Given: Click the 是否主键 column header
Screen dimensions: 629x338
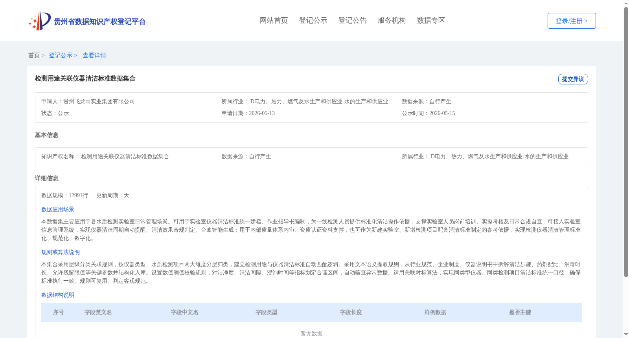Looking at the screenshot, I should click(520, 312).
